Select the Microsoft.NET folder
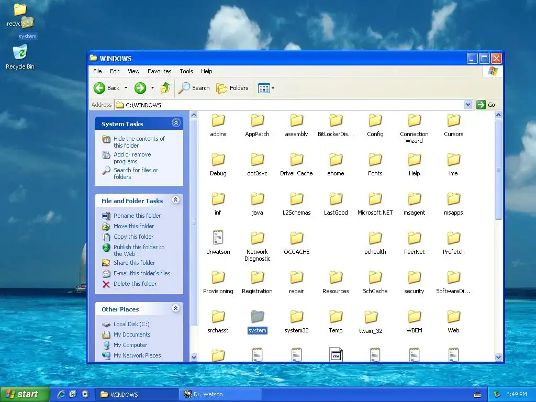 click(375, 204)
